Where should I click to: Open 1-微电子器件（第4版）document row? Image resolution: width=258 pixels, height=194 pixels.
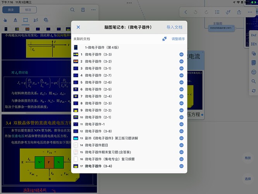tap(129, 47)
